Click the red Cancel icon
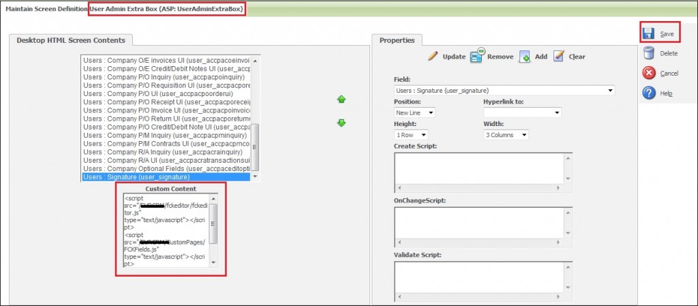The image size is (698, 306). pos(650,73)
